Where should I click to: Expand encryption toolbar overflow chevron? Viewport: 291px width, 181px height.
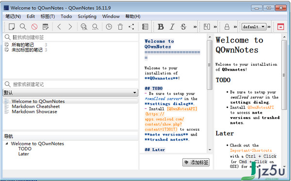pos(235,27)
